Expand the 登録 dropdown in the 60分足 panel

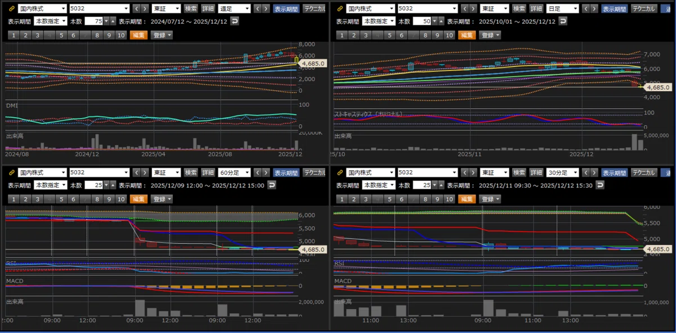162,199
